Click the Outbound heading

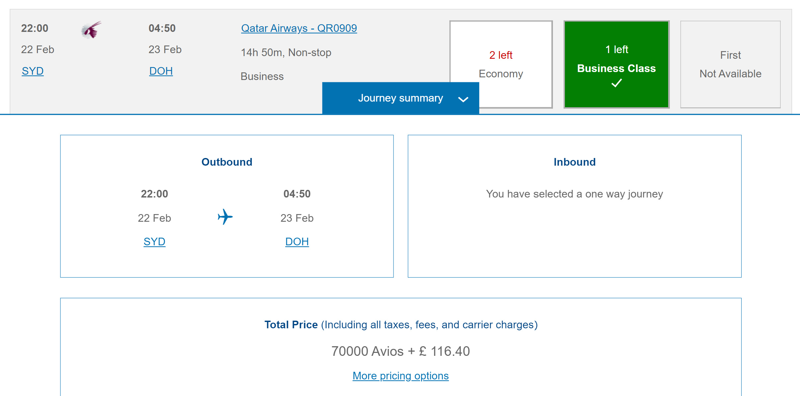pos(227,162)
